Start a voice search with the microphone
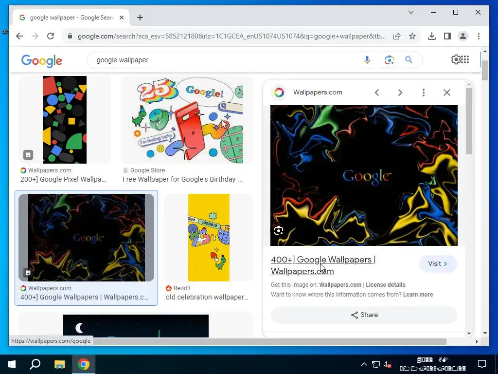The width and height of the screenshot is (498, 374). click(367, 60)
